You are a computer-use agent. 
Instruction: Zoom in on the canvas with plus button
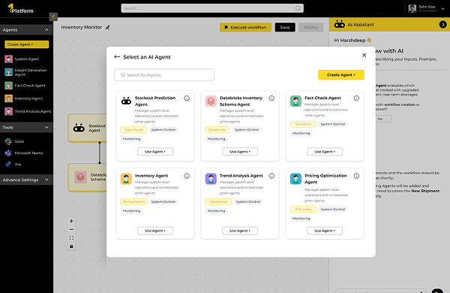tap(71, 221)
